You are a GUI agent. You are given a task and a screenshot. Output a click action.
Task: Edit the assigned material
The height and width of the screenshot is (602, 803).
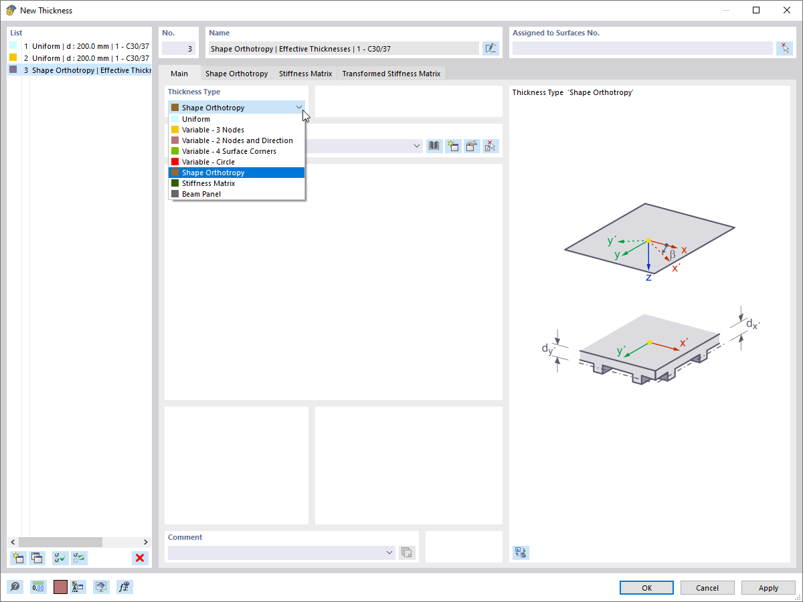pos(472,146)
